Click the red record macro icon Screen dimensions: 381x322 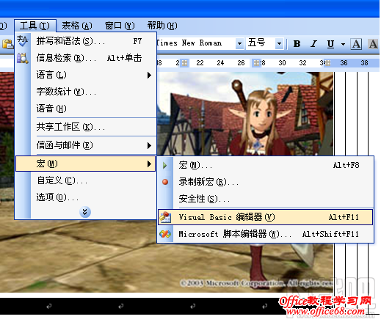pos(165,182)
